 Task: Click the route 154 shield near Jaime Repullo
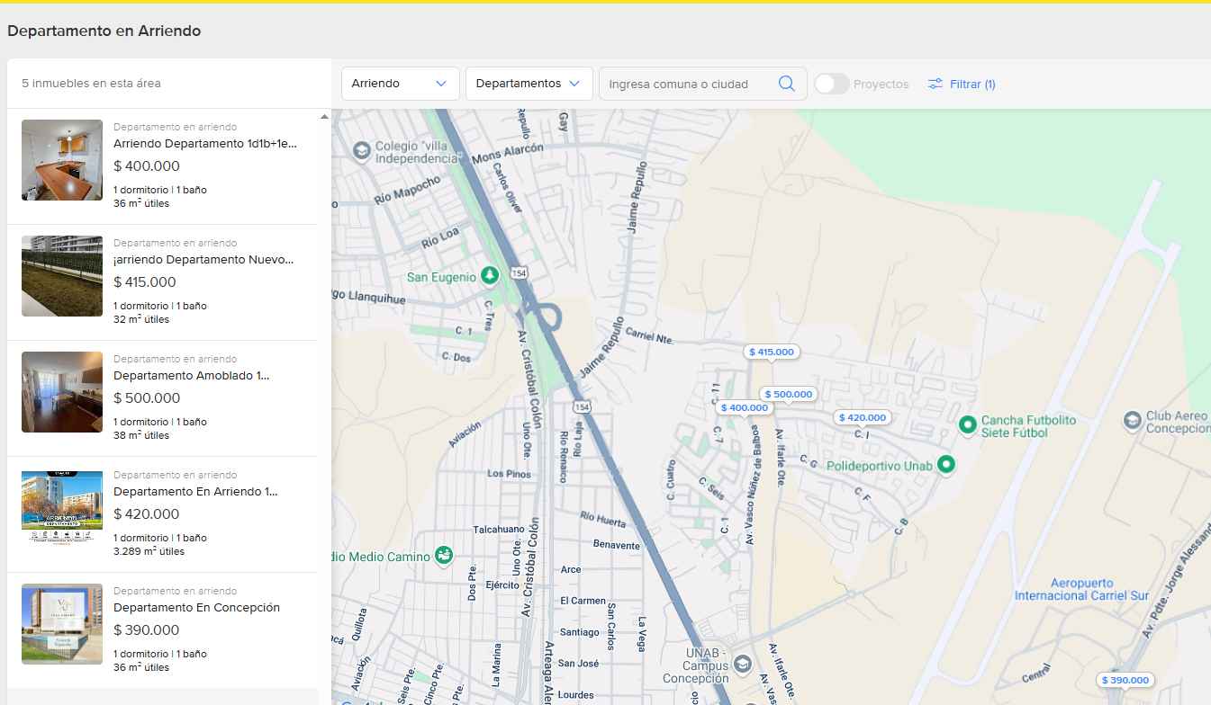[583, 406]
